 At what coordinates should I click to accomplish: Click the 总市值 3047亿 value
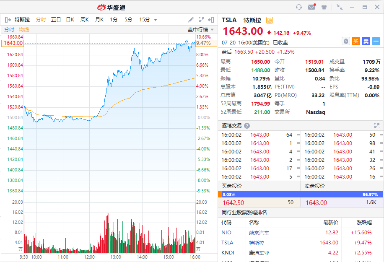pyautogui.click(x=262, y=96)
